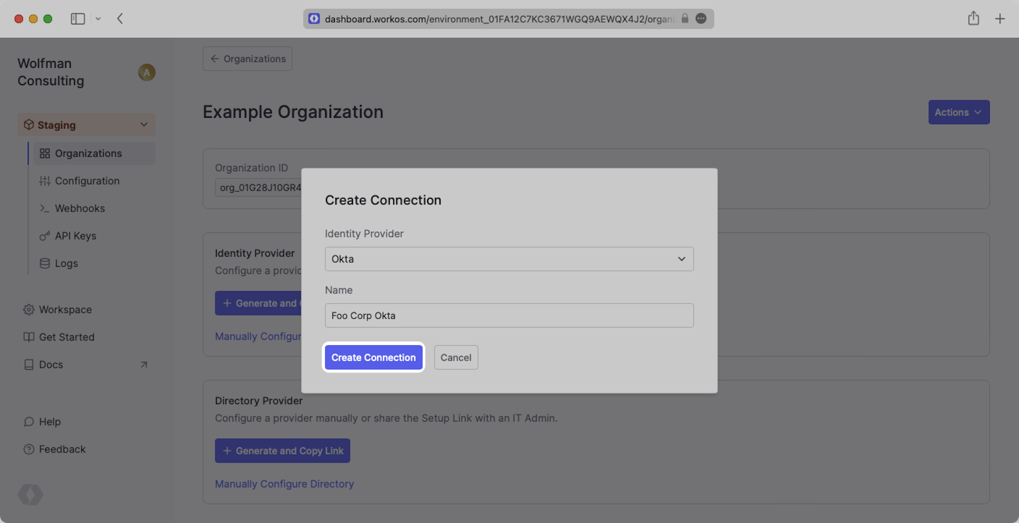This screenshot has height=523, width=1019.
Task: Go back using the Organizations button
Action: pyautogui.click(x=247, y=59)
